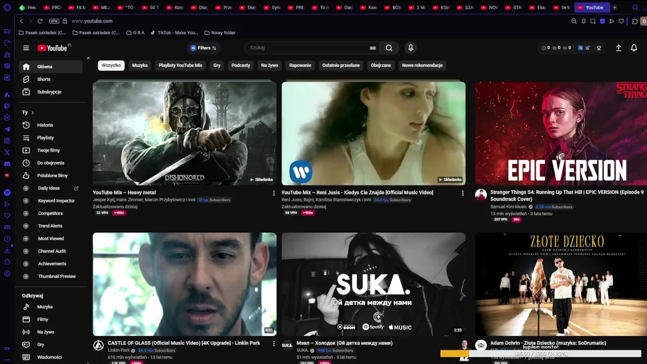
Task: Select the Gry filter chip
Action: [x=217, y=65]
